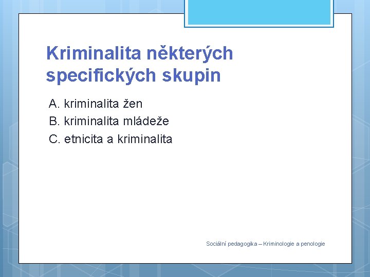This screenshot has width=370, height=277.
Task: Select list item "C. etnicita a kriminalita"
Action: point(110,138)
